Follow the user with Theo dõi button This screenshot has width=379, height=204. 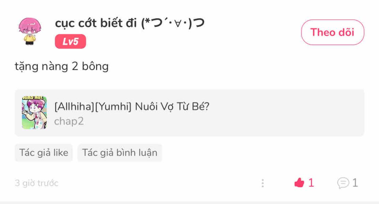click(x=333, y=32)
